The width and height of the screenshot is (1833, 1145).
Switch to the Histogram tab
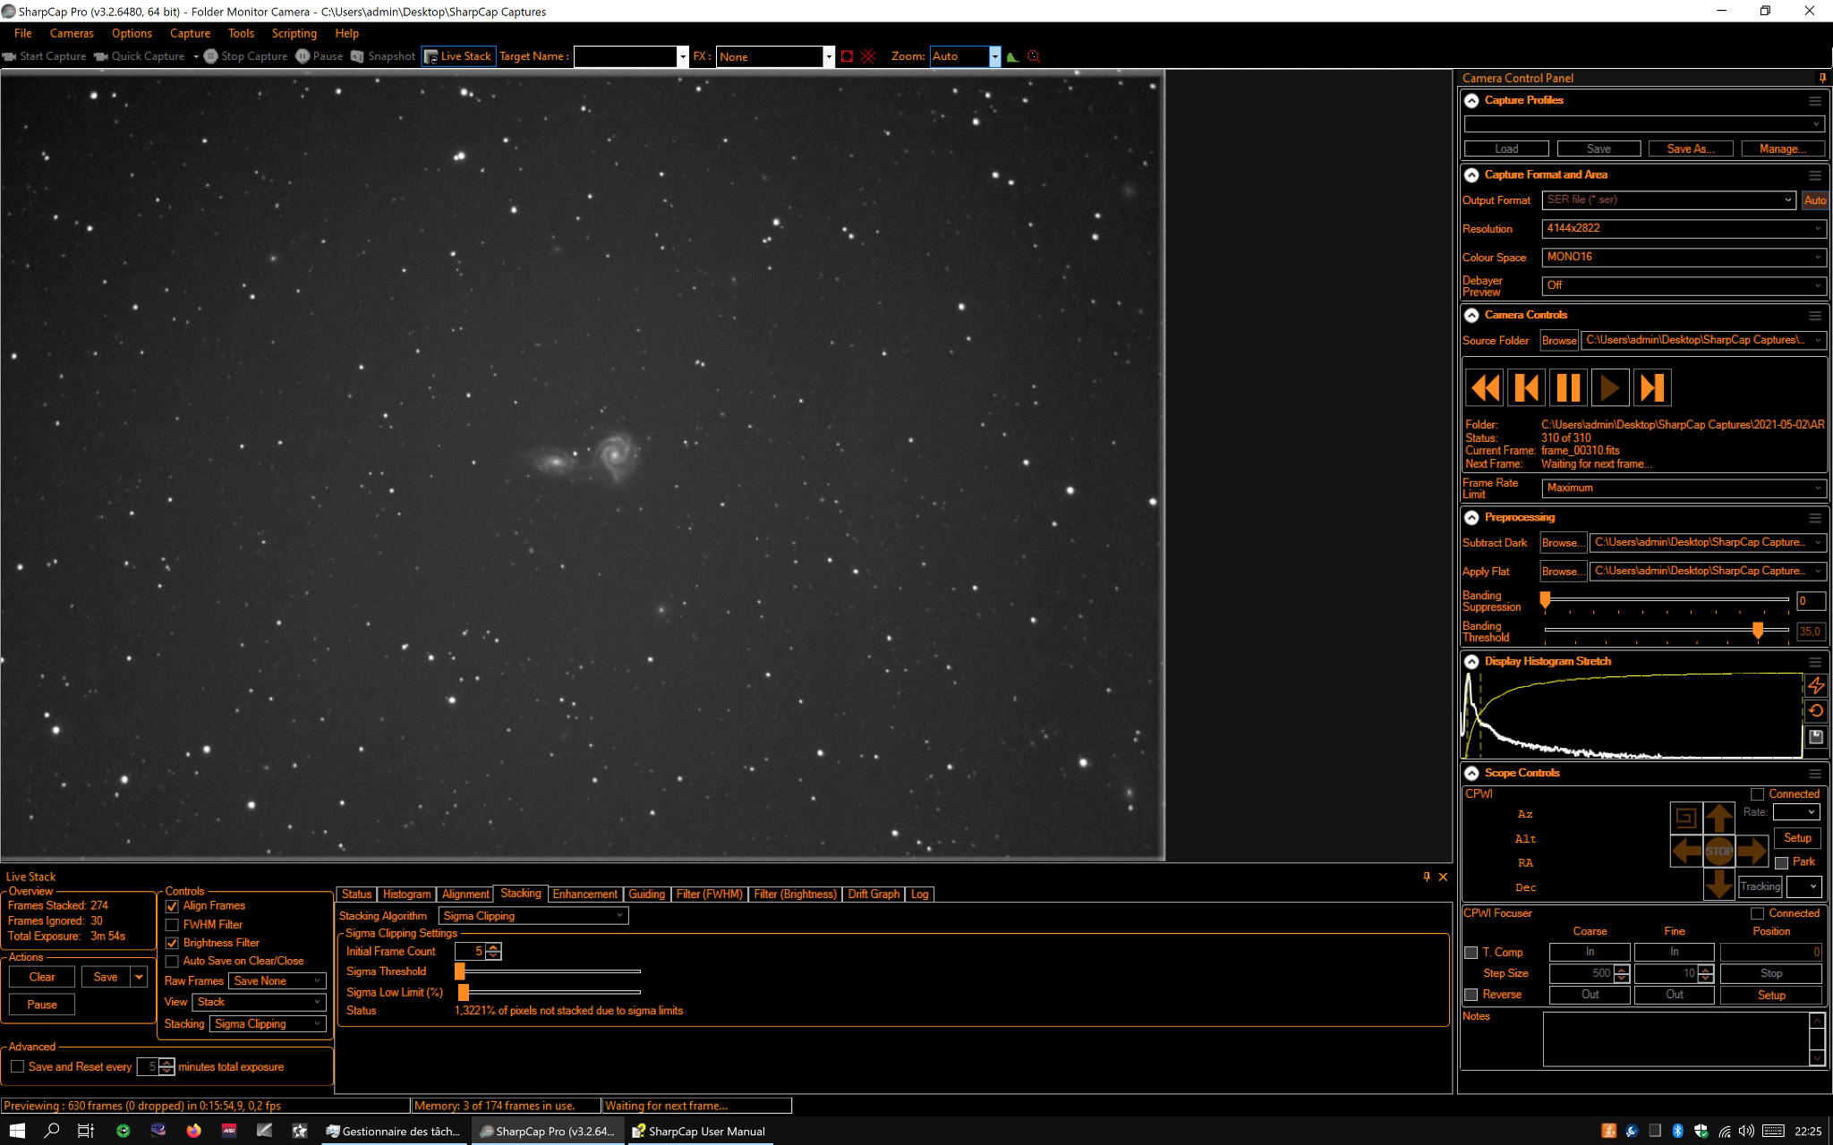pyautogui.click(x=406, y=895)
